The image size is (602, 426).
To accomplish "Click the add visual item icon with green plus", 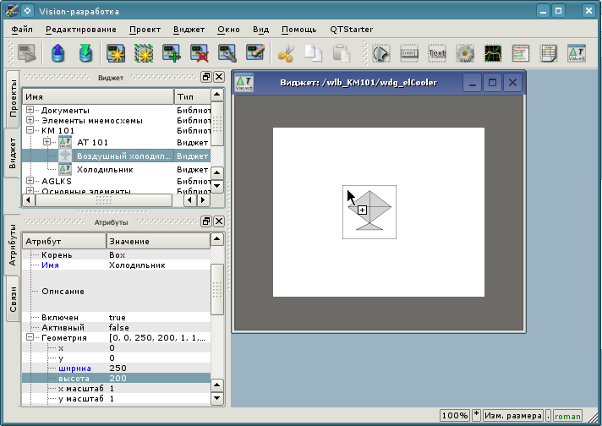I will click(x=172, y=54).
